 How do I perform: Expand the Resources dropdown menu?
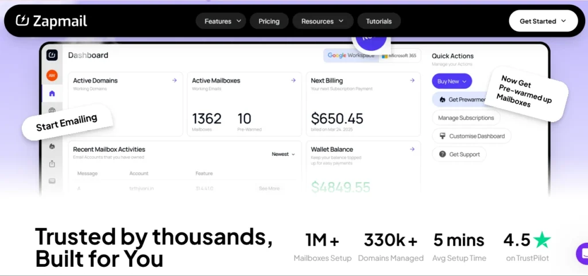(x=323, y=21)
